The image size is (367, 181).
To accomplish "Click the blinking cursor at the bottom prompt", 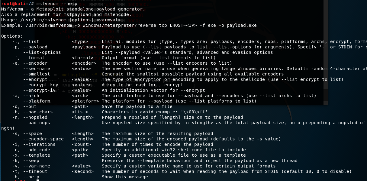I will tap(38, 180).
